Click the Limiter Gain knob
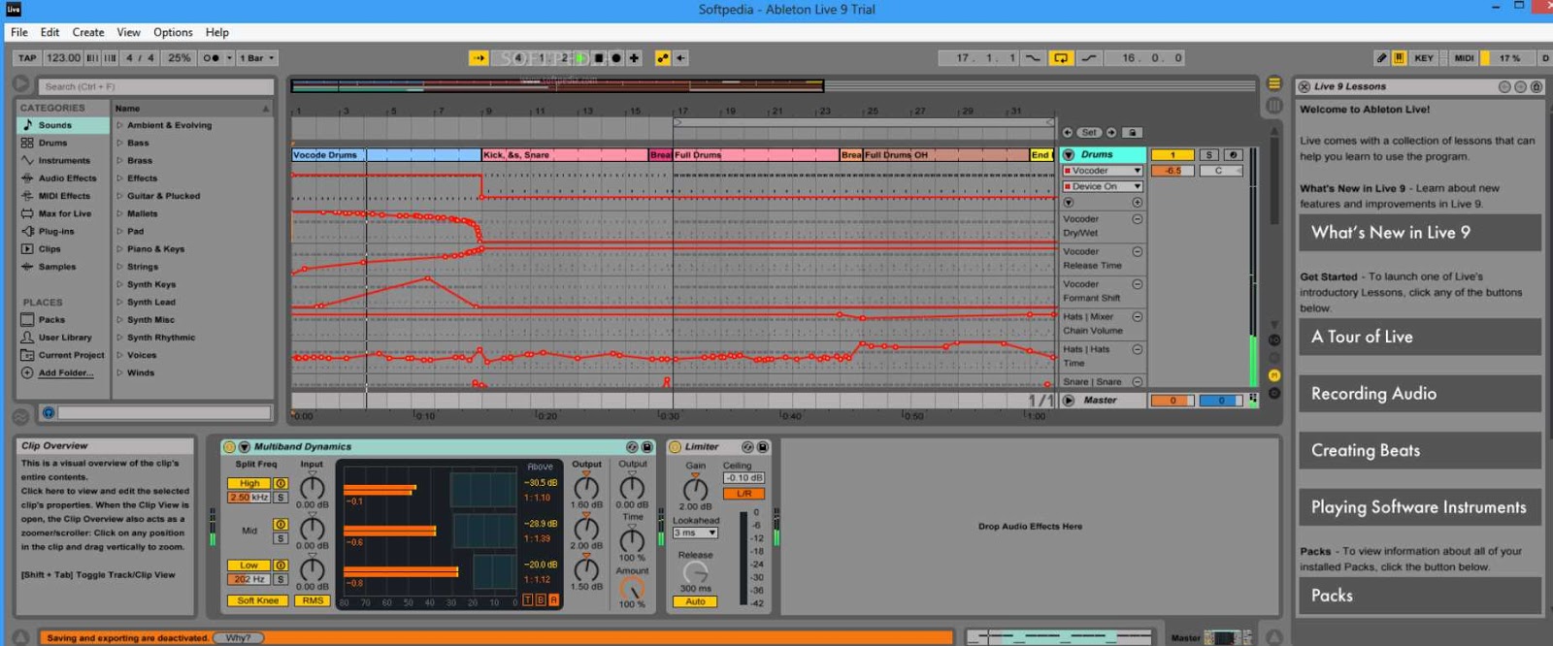 [x=695, y=488]
